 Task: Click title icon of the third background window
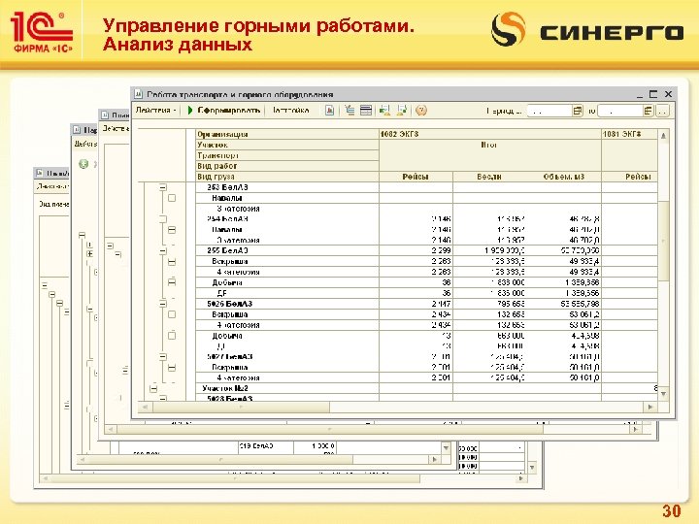[77, 130]
